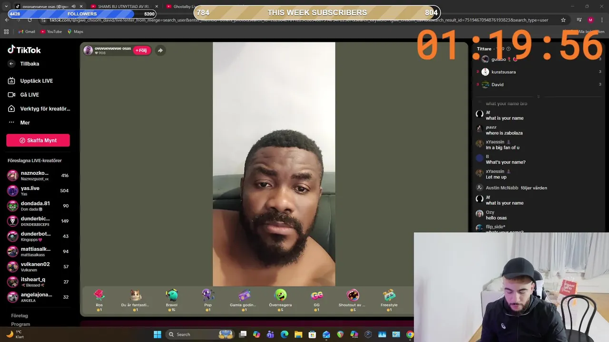Screen dimensions: 609x342
Task: Open suggested creator itsheart_q
Action: (38, 282)
